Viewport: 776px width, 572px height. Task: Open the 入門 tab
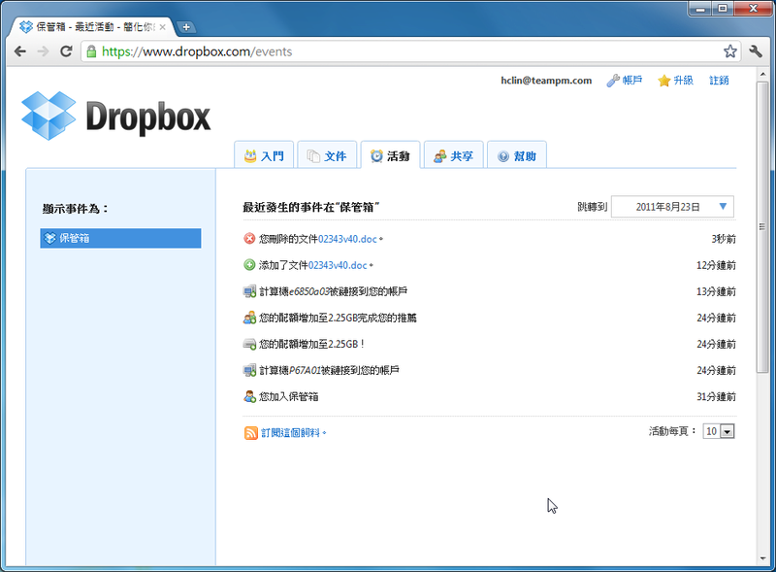click(264, 155)
